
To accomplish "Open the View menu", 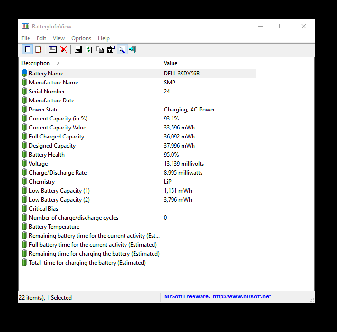I will click(59, 38).
